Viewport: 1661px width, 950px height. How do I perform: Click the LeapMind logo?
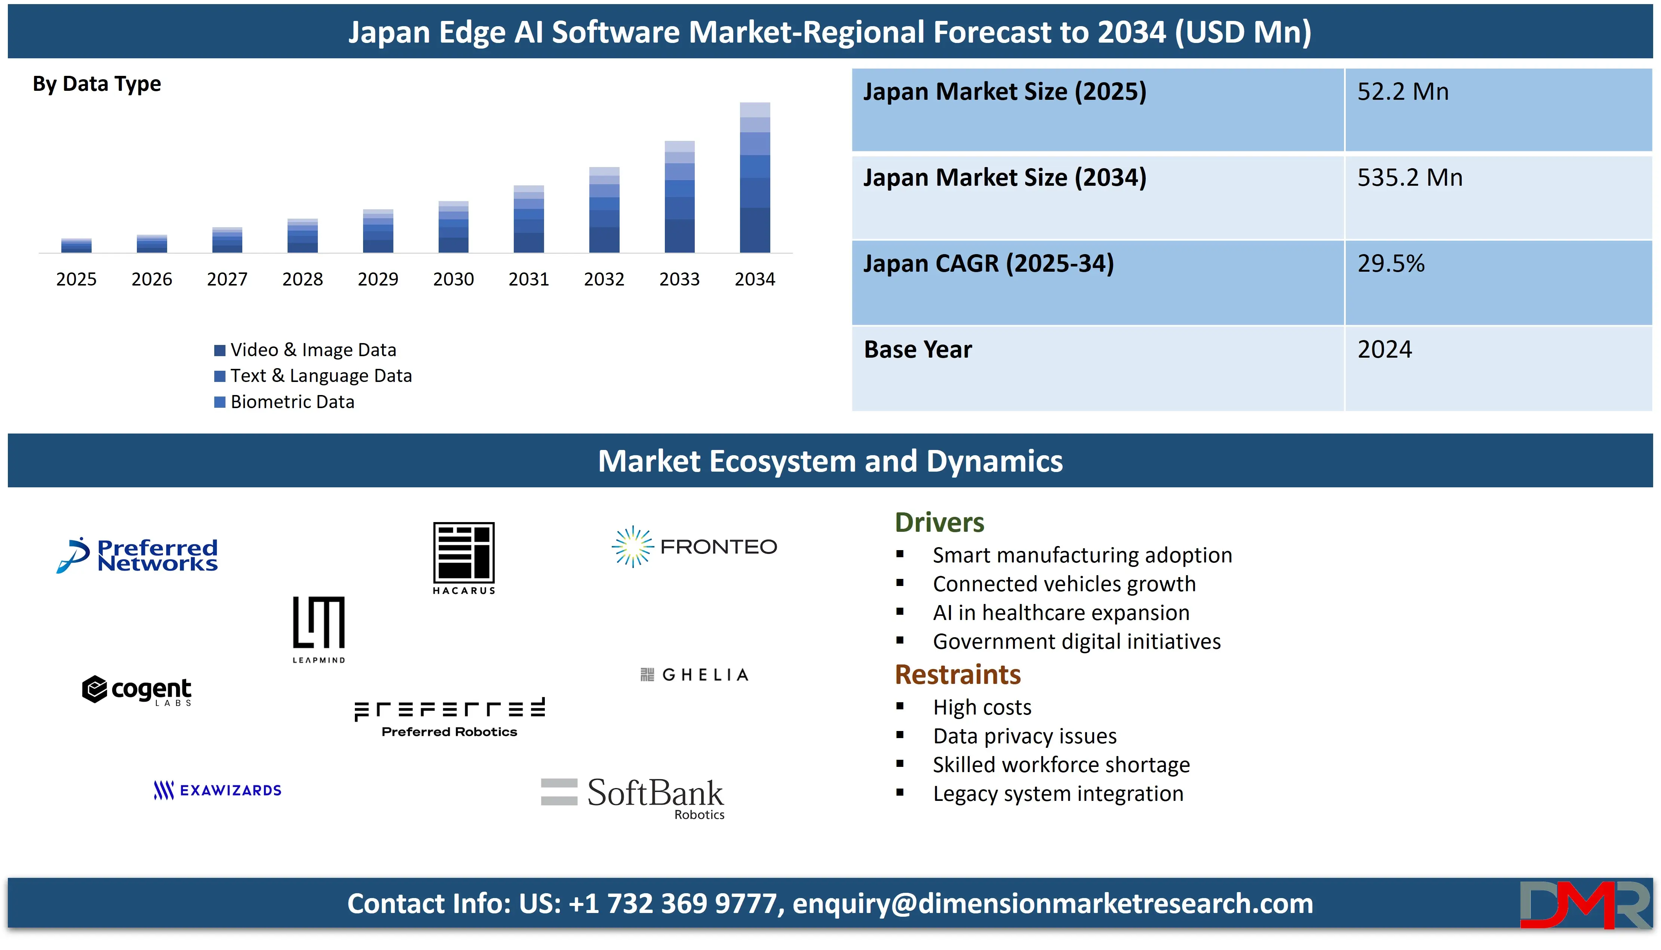coord(319,630)
